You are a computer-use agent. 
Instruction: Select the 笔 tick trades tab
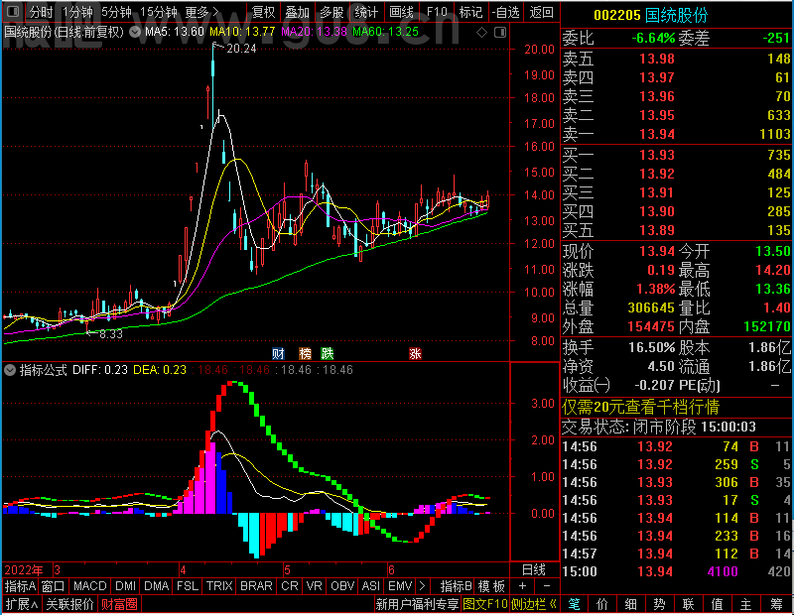tap(574, 604)
